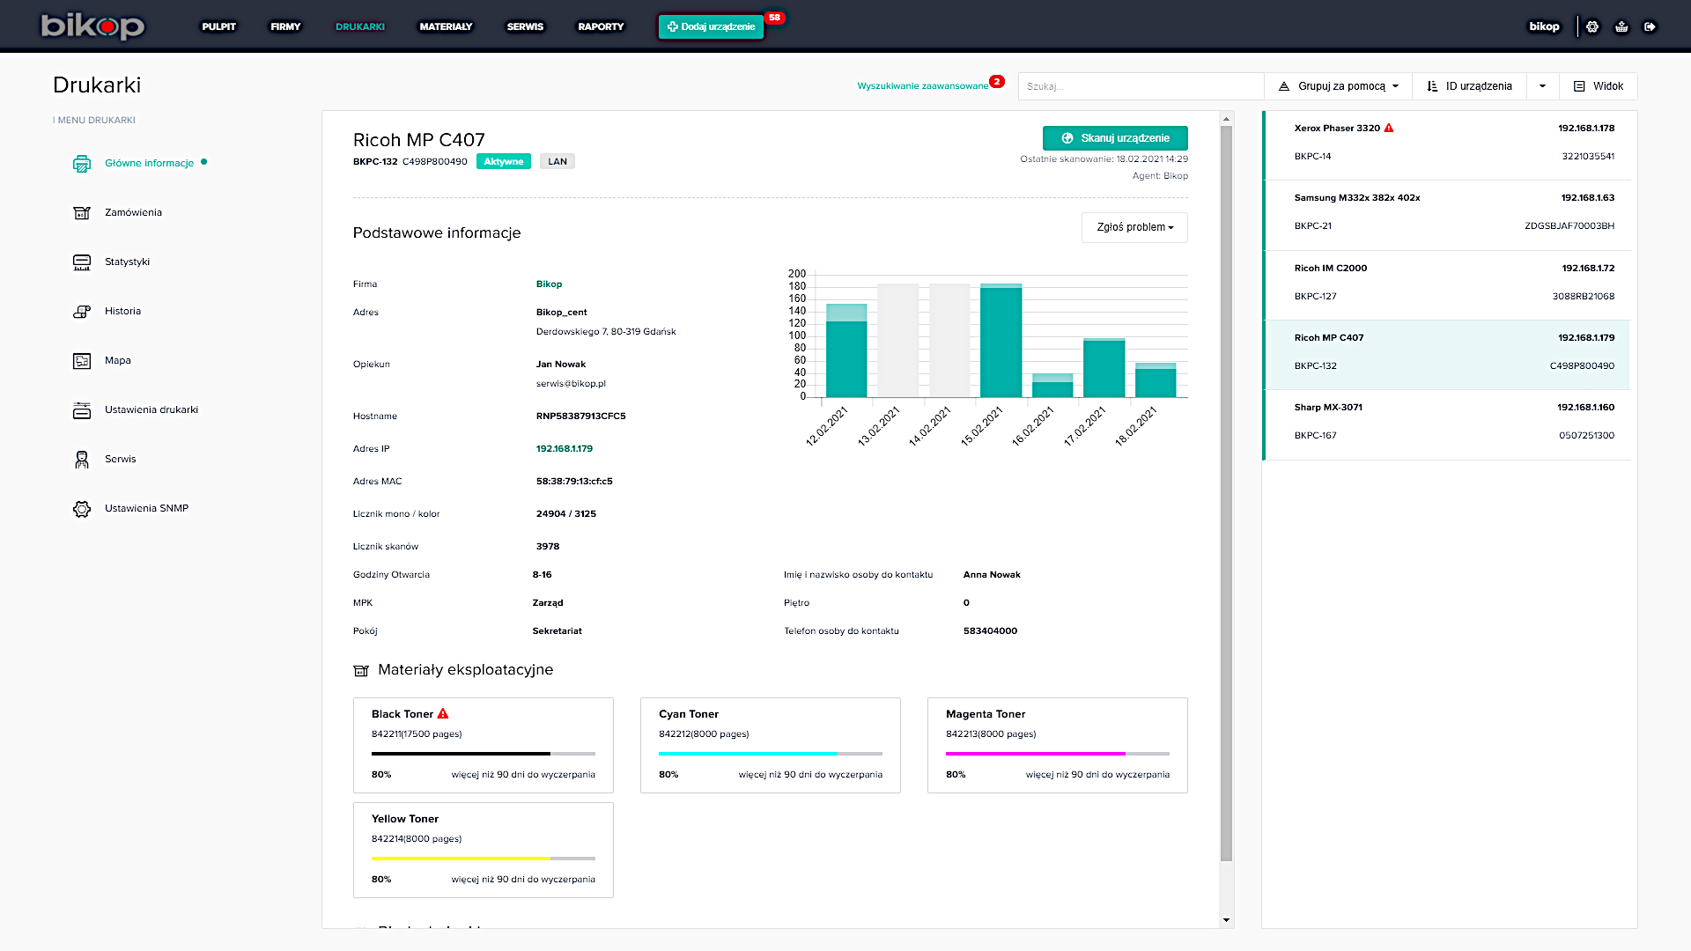Open Zamówienia in printer menu
This screenshot has height=951, width=1691.
point(133,213)
